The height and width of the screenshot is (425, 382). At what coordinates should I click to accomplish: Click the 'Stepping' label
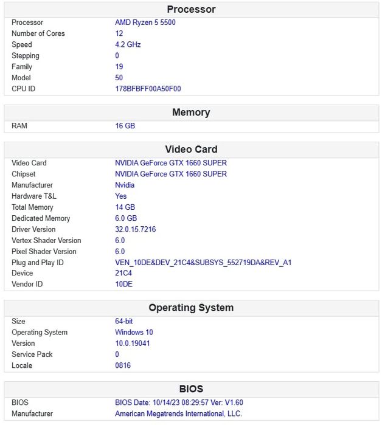(x=25, y=55)
